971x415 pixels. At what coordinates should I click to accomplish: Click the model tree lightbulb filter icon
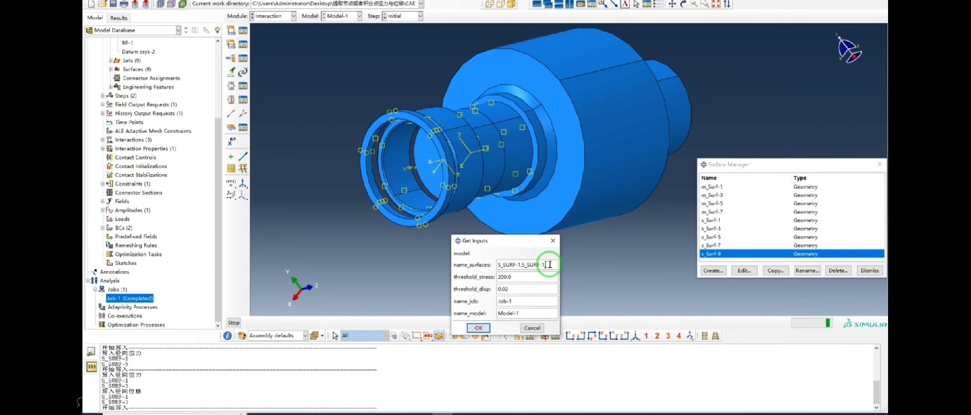217,30
